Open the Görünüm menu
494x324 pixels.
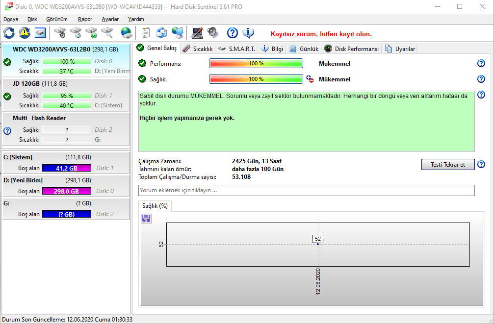(x=57, y=19)
